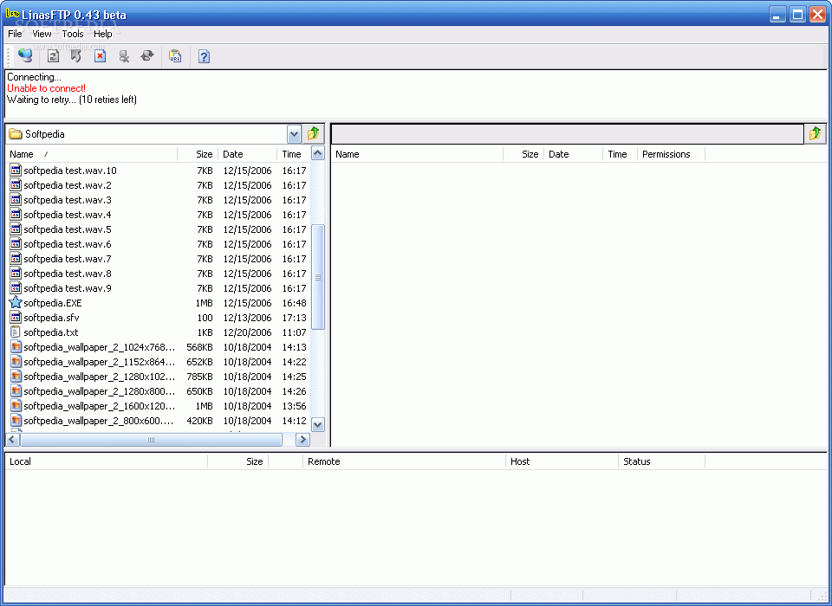The height and width of the screenshot is (606, 832).
Task: Click the queue Remote column header
Action: tap(404, 461)
